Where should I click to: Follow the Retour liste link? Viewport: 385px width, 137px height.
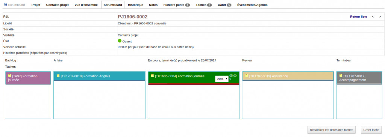358,17
